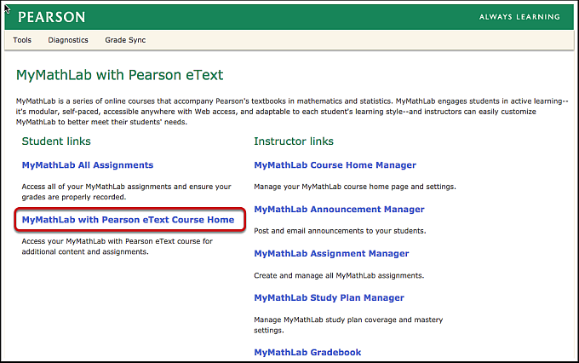
Task: Open MyMathLab Study Plan Manager
Action: tap(329, 298)
